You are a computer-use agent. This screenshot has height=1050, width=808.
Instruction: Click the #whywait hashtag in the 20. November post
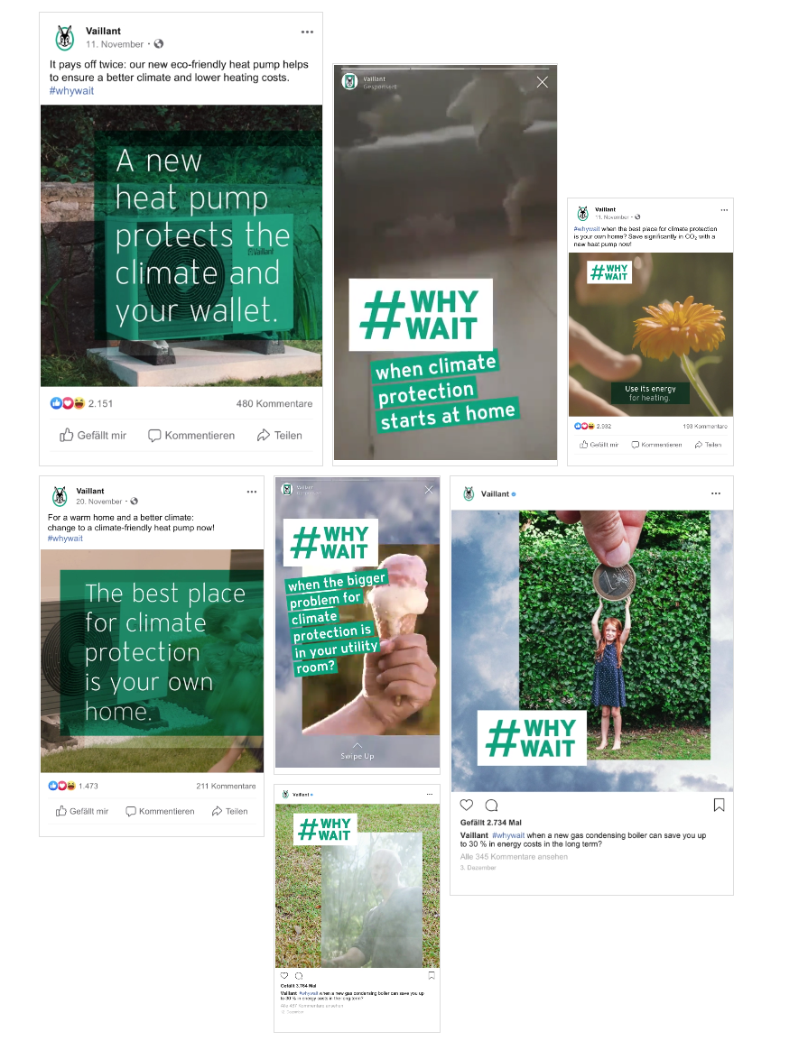point(65,539)
